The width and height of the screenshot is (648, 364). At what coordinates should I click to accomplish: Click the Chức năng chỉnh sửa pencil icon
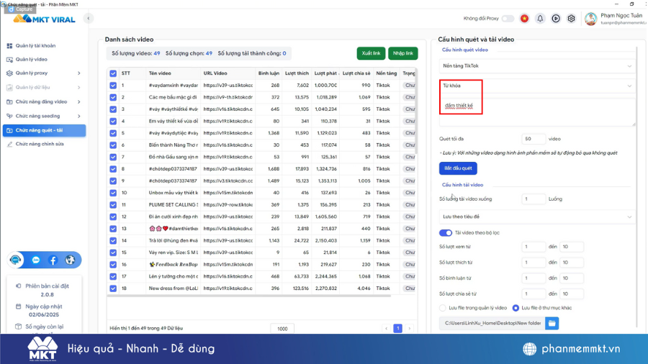(9, 144)
